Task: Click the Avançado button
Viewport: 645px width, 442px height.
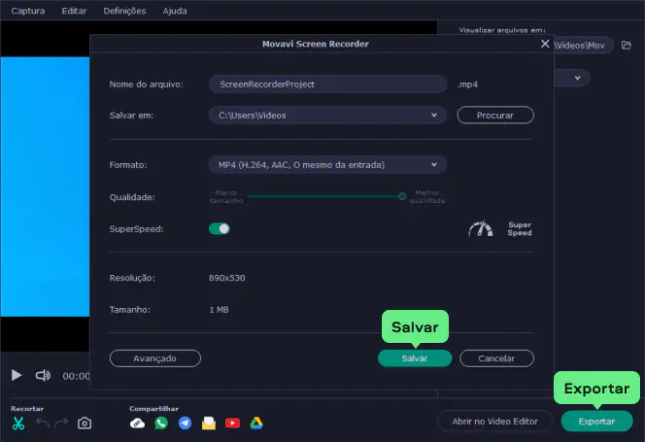Action: pos(155,358)
